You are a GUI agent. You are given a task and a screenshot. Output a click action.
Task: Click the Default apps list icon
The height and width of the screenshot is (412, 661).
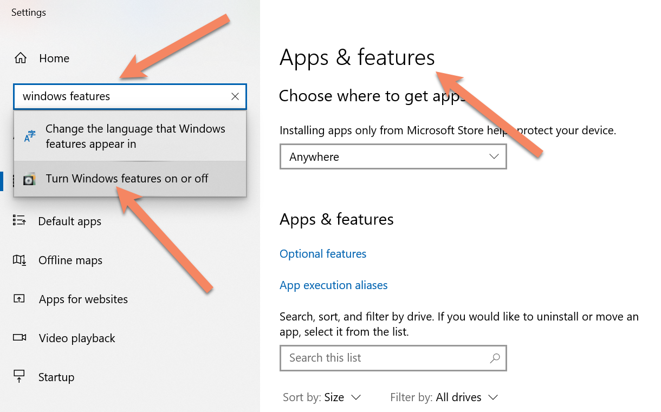click(x=20, y=221)
